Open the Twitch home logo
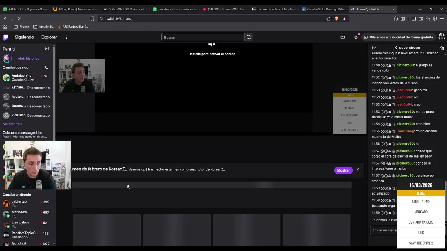The image size is (447, 251). [x=6, y=37]
